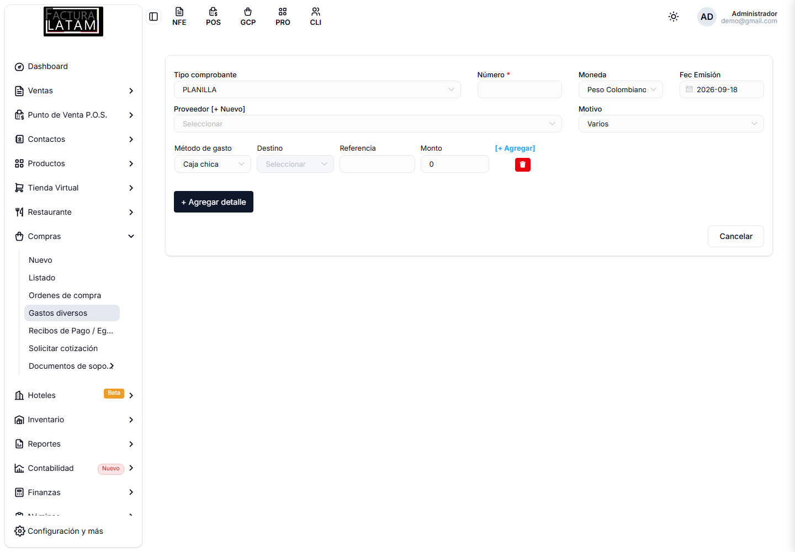Expand the Contactos menu
Screen dimensions: 795x552
(x=73, y=139)
